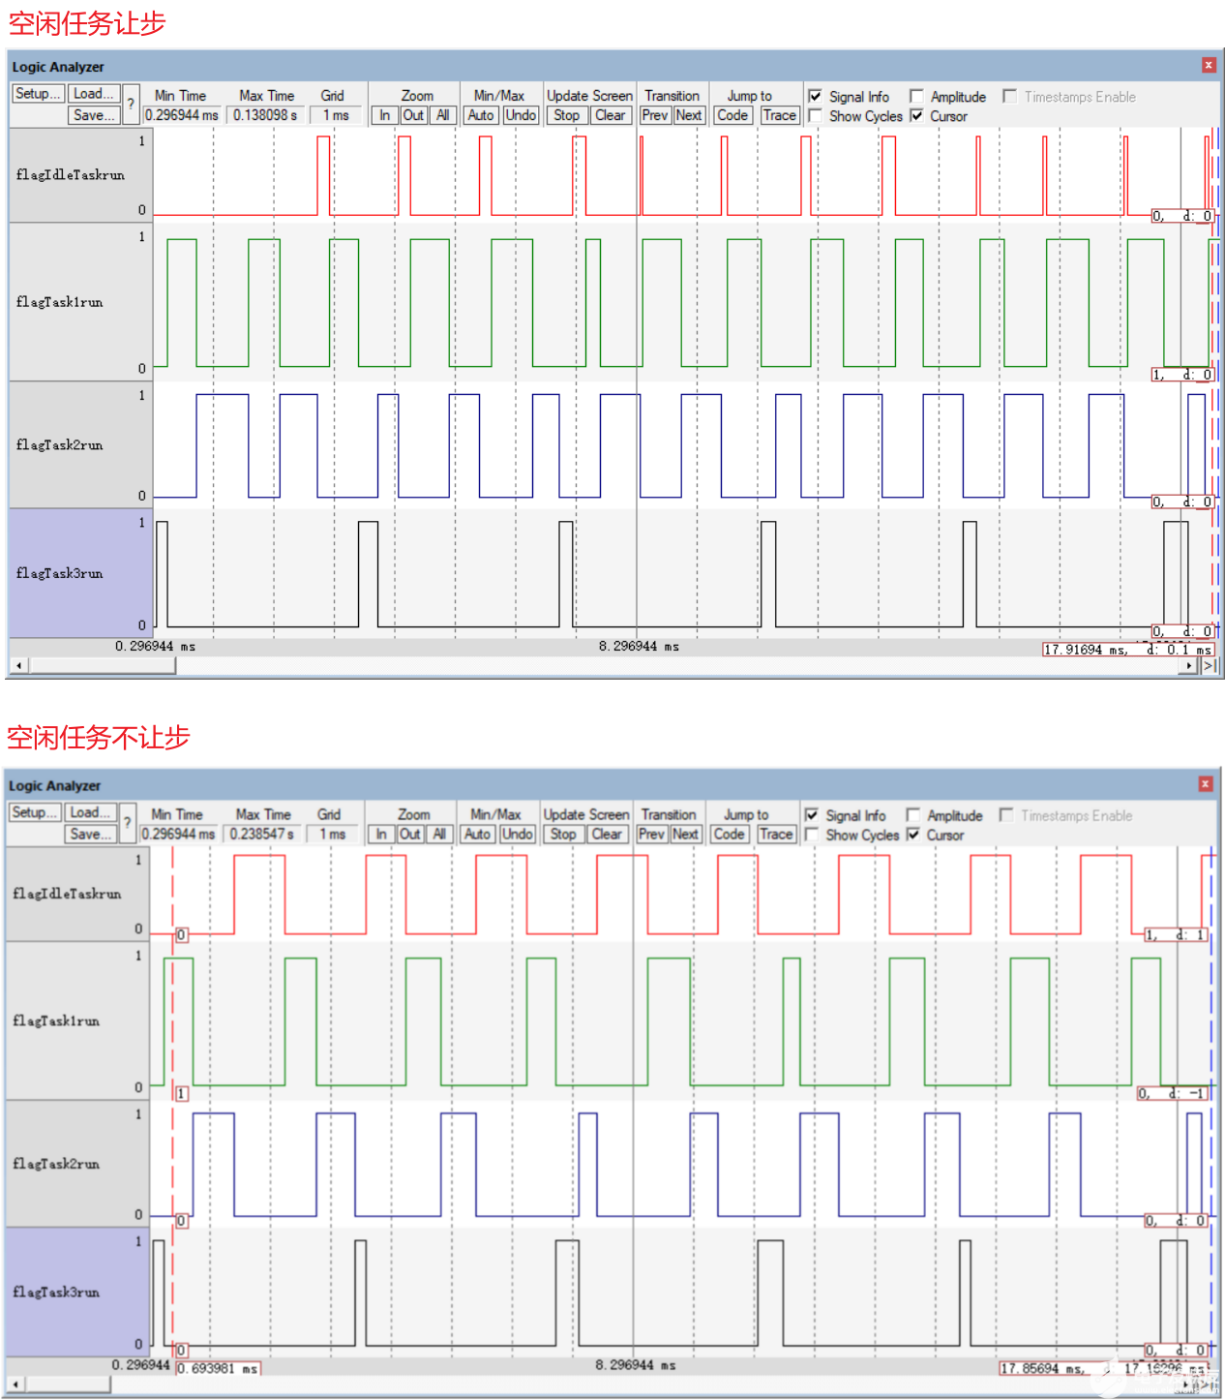1225x1400 pixels.
Task: Click Save in the 空闲任务不让步 analyzer window
Action: point(91,834)
